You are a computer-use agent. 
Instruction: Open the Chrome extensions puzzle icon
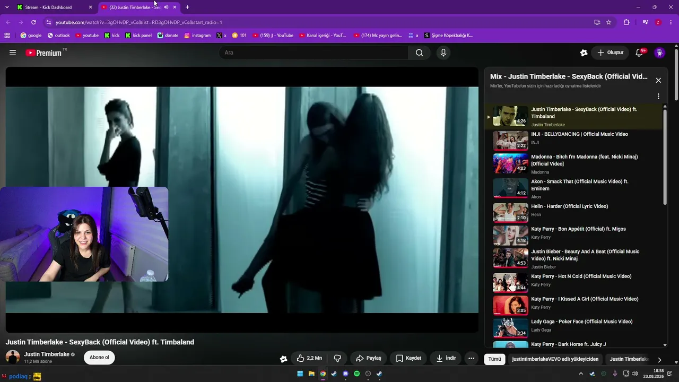click(626, 22)
